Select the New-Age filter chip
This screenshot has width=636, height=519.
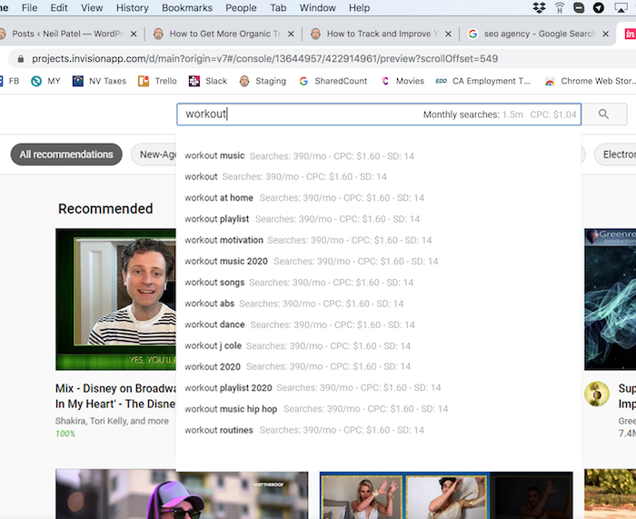[154, 155]
